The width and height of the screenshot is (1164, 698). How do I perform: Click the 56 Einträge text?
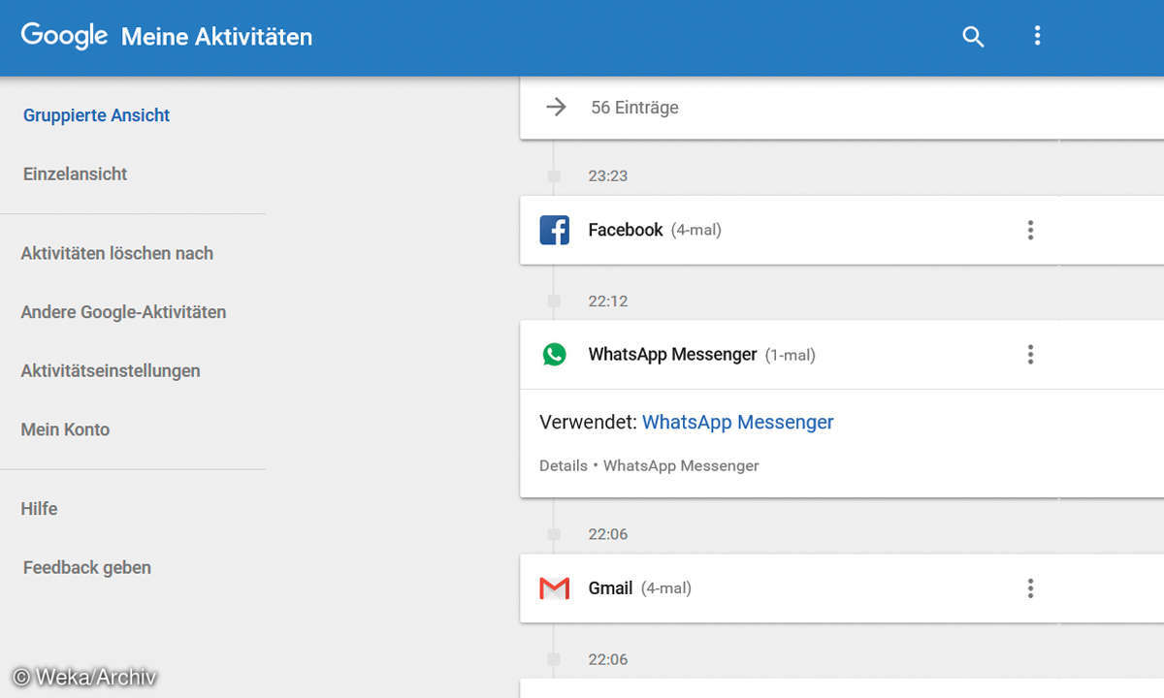635,108
